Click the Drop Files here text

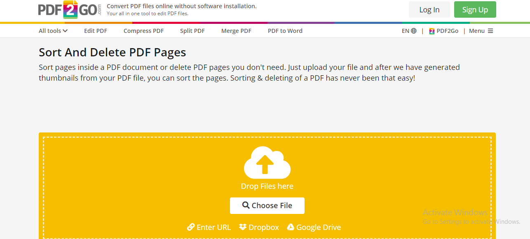point(267,186)
